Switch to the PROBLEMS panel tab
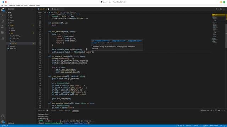227x127 pixels. [x=43, y=110]
